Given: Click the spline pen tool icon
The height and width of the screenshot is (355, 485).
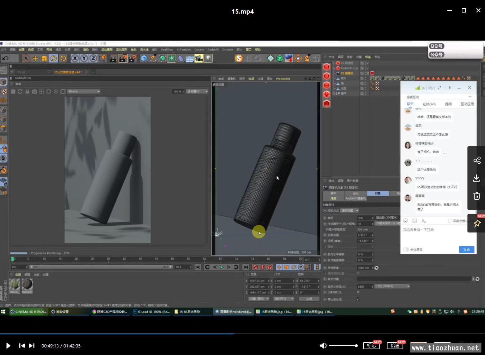Looking at the screenshot, I should click(x=153, y=58).
